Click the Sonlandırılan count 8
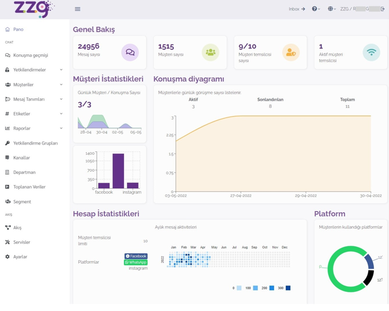 [270, 106]
